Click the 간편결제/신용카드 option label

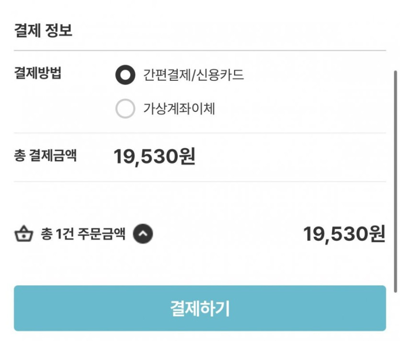[194, 75]
